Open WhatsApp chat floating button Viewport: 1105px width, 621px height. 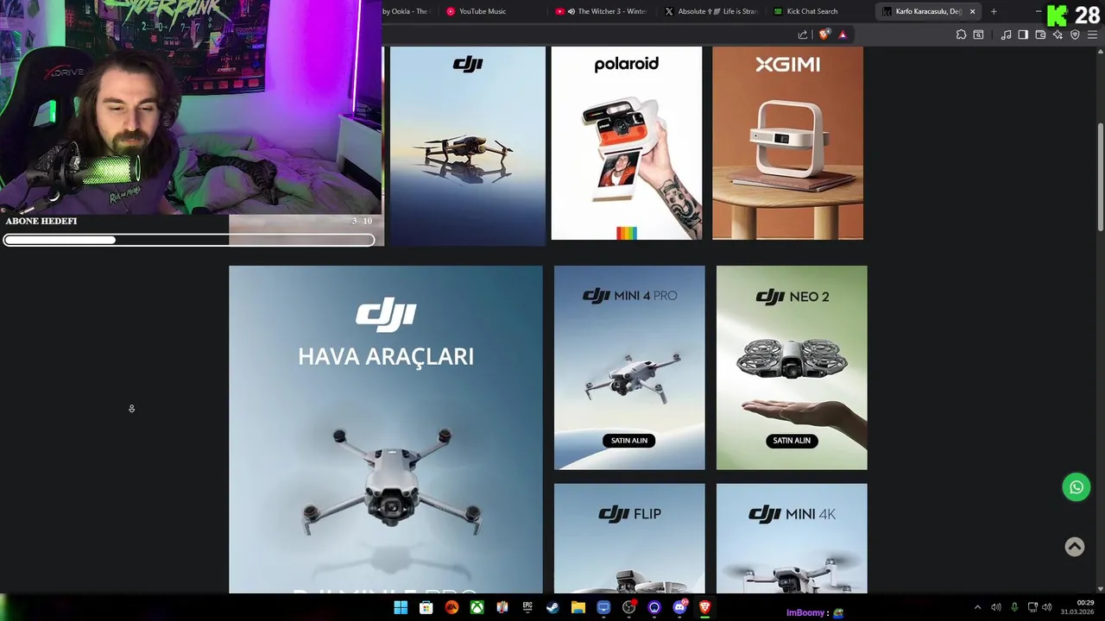[x=1077, y=487]
